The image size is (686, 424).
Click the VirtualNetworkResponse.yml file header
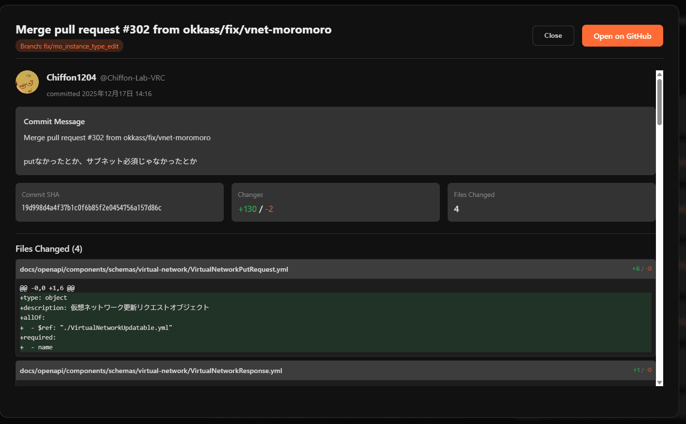[x=151, y=371]
